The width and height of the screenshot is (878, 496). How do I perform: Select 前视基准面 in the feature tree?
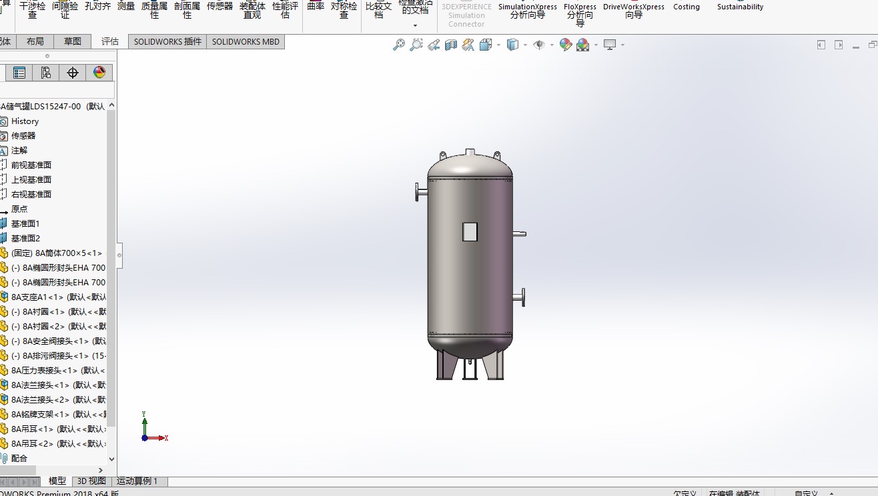click(x=31, y=165)
